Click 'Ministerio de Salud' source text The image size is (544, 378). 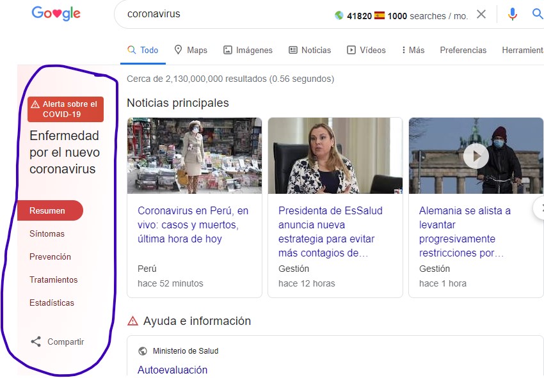[x=186, y=351]
